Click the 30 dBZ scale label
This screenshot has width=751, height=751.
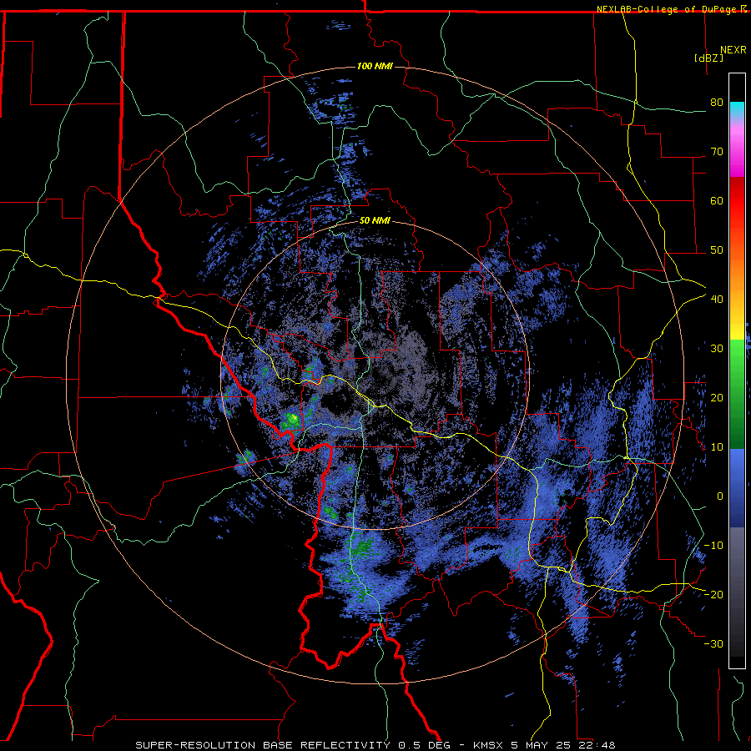(x=717, y=349)
